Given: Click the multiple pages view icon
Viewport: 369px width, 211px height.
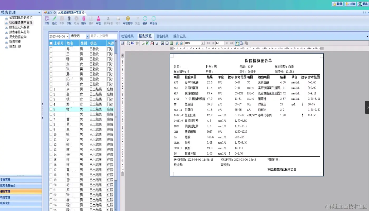Looking at the screenshot, I should [171, 43].
